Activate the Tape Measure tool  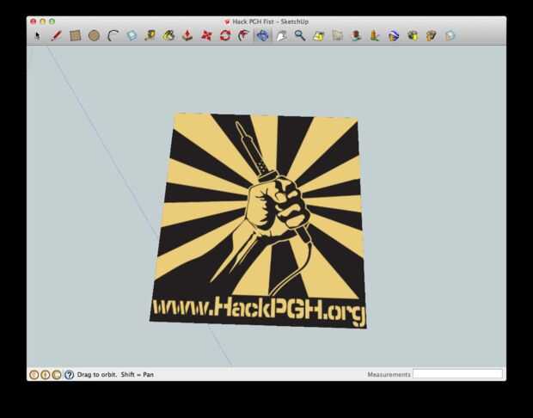[x=150, y=35]
